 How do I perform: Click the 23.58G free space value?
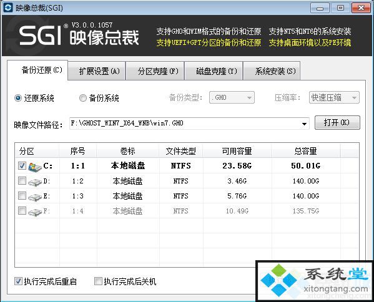(x=237, y=165)
